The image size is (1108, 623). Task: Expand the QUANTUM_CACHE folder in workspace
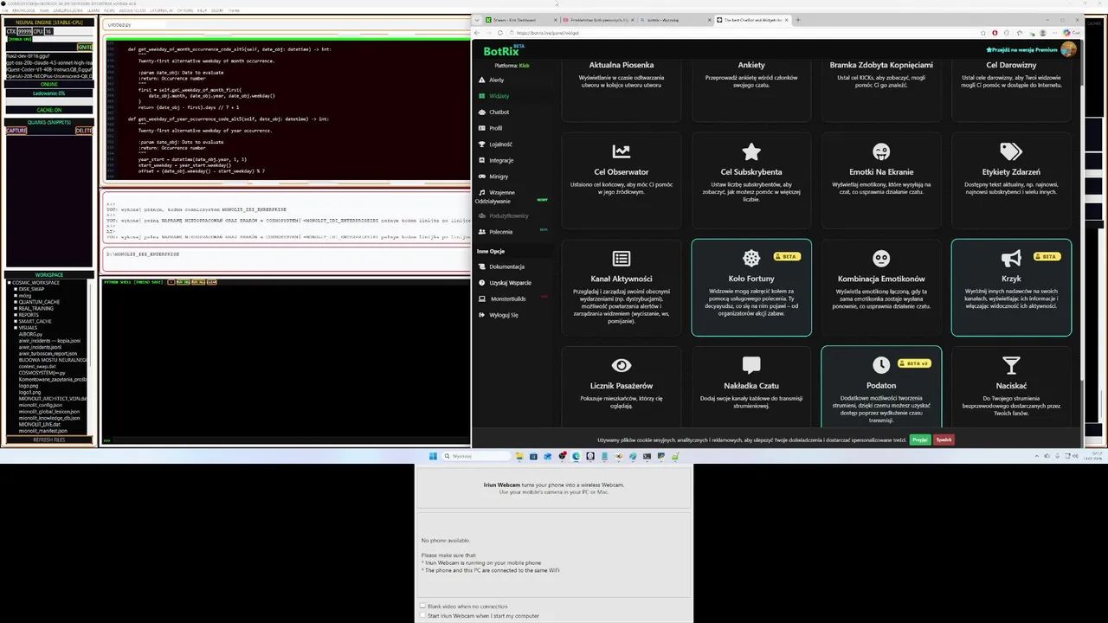16,302
